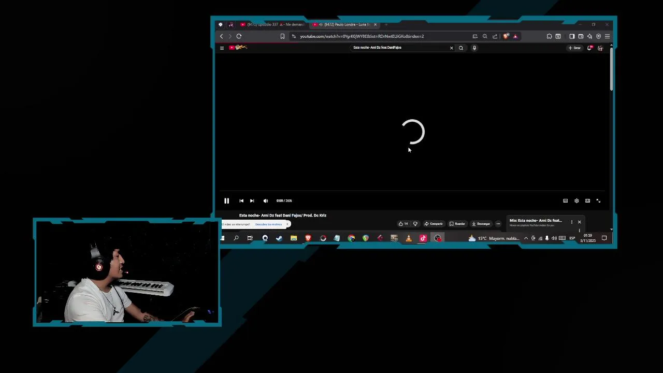This screenshot has width=663, height=373.
Task: Pause the YouTube video
Action: pos(226,200)
